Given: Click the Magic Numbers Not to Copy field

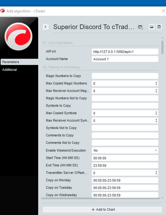Looking at the screenshot, I should 125,98.
